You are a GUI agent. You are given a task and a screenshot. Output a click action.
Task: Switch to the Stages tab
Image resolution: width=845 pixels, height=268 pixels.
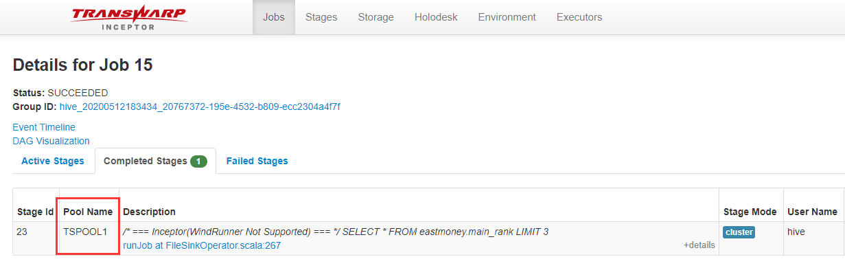coord(321,17)
